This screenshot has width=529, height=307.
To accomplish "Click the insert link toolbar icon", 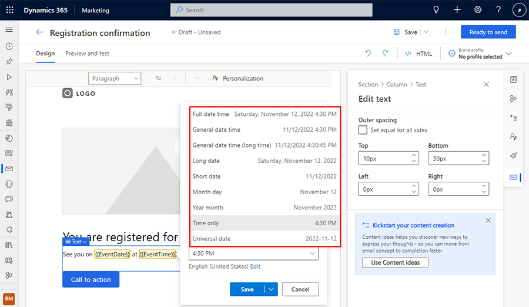I will tap(158, 78).
